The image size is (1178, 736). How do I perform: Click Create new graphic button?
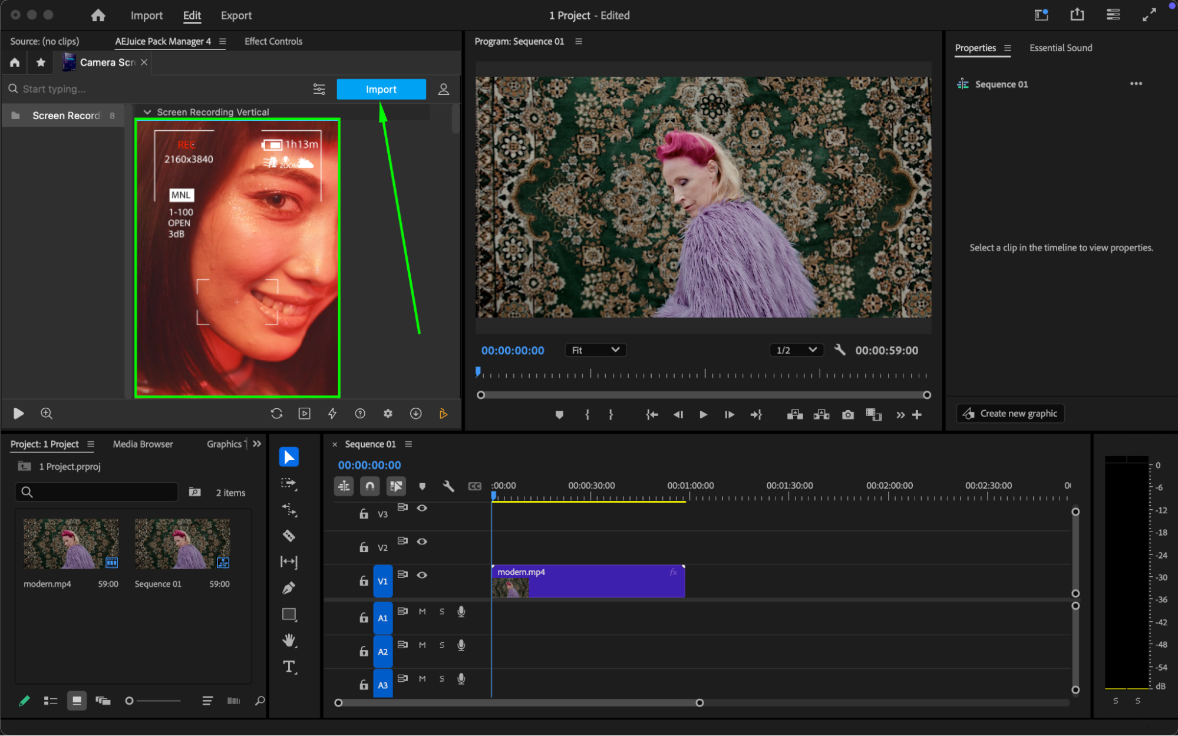point(1011,414)
